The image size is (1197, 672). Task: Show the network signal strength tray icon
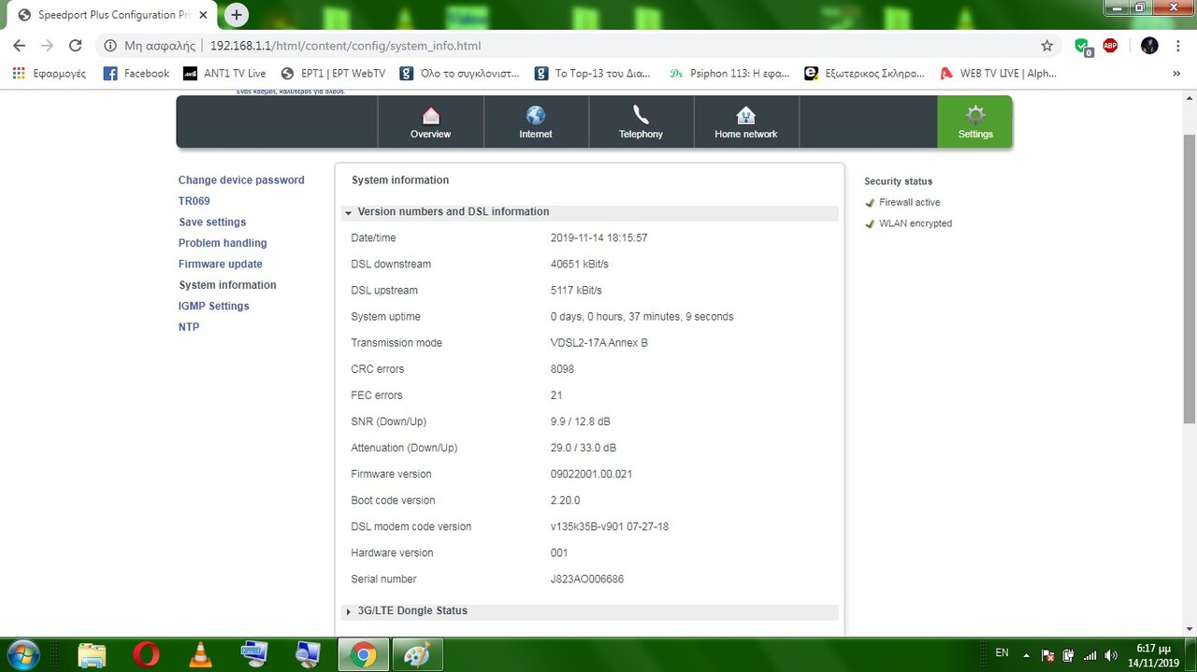click(1089, 655)
